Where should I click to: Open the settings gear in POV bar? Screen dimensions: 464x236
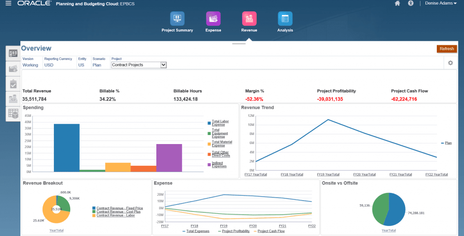click(x=450, y=63)
